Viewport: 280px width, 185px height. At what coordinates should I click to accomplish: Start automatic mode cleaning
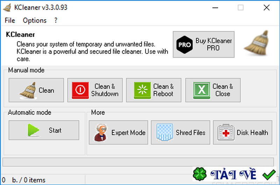(44, 130)
